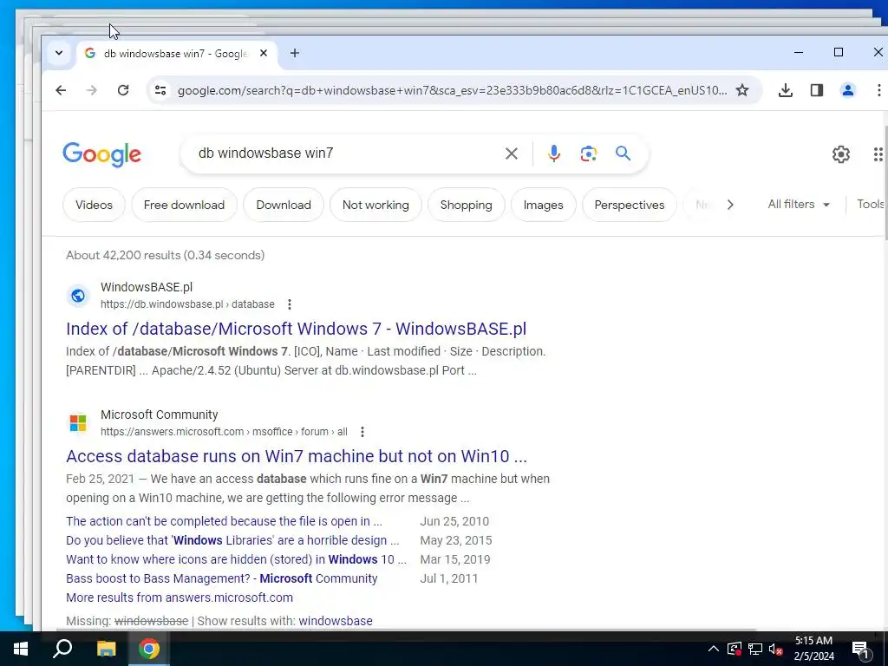Open site information icon in address bar

coord(160,90)
